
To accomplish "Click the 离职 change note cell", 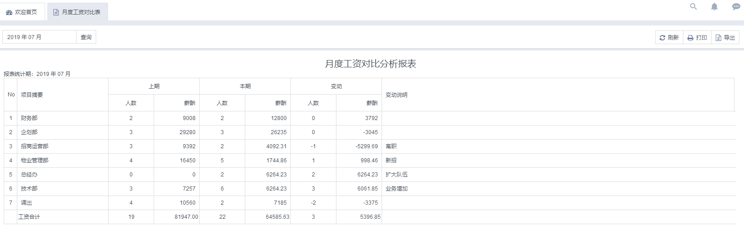I will coord(391,146).
